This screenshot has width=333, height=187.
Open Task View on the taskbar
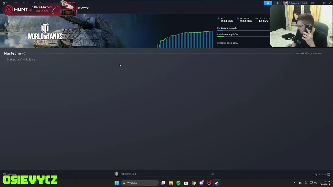[x=163, y=183]
